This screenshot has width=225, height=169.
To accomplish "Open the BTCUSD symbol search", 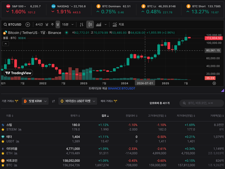I will [x=13, y=25].
